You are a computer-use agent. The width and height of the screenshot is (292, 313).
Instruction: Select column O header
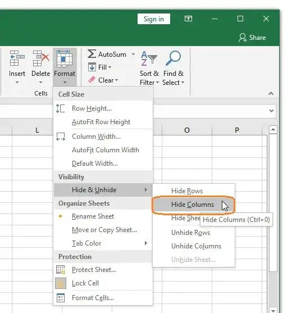(187, 130)
